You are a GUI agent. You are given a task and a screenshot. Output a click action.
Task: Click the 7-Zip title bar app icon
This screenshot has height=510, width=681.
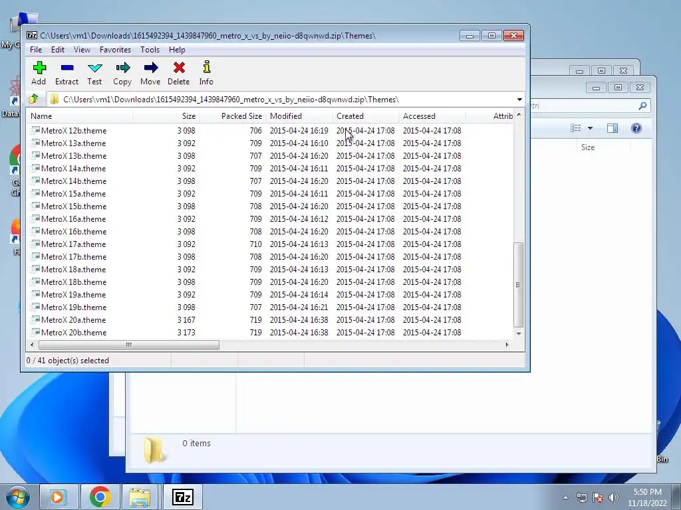[x=32, y=36]
